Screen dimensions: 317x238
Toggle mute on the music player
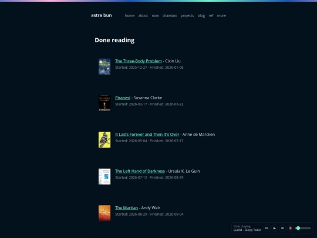pos(291,228)
